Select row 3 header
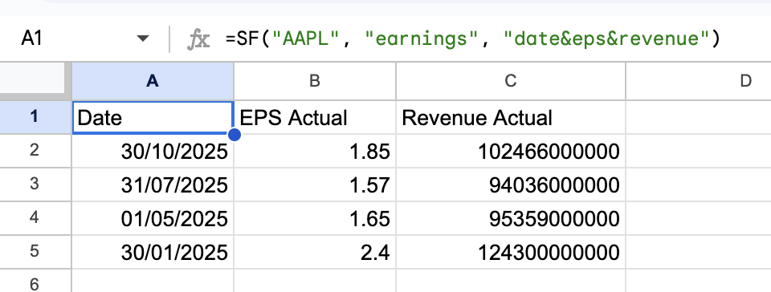This screenshot has height=292, width=771. (x=35, y=185)
